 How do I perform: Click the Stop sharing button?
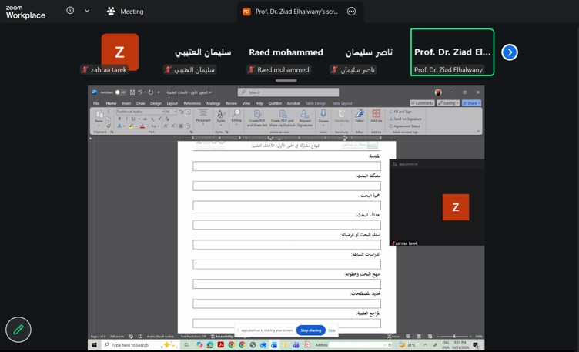coord(310,330)
